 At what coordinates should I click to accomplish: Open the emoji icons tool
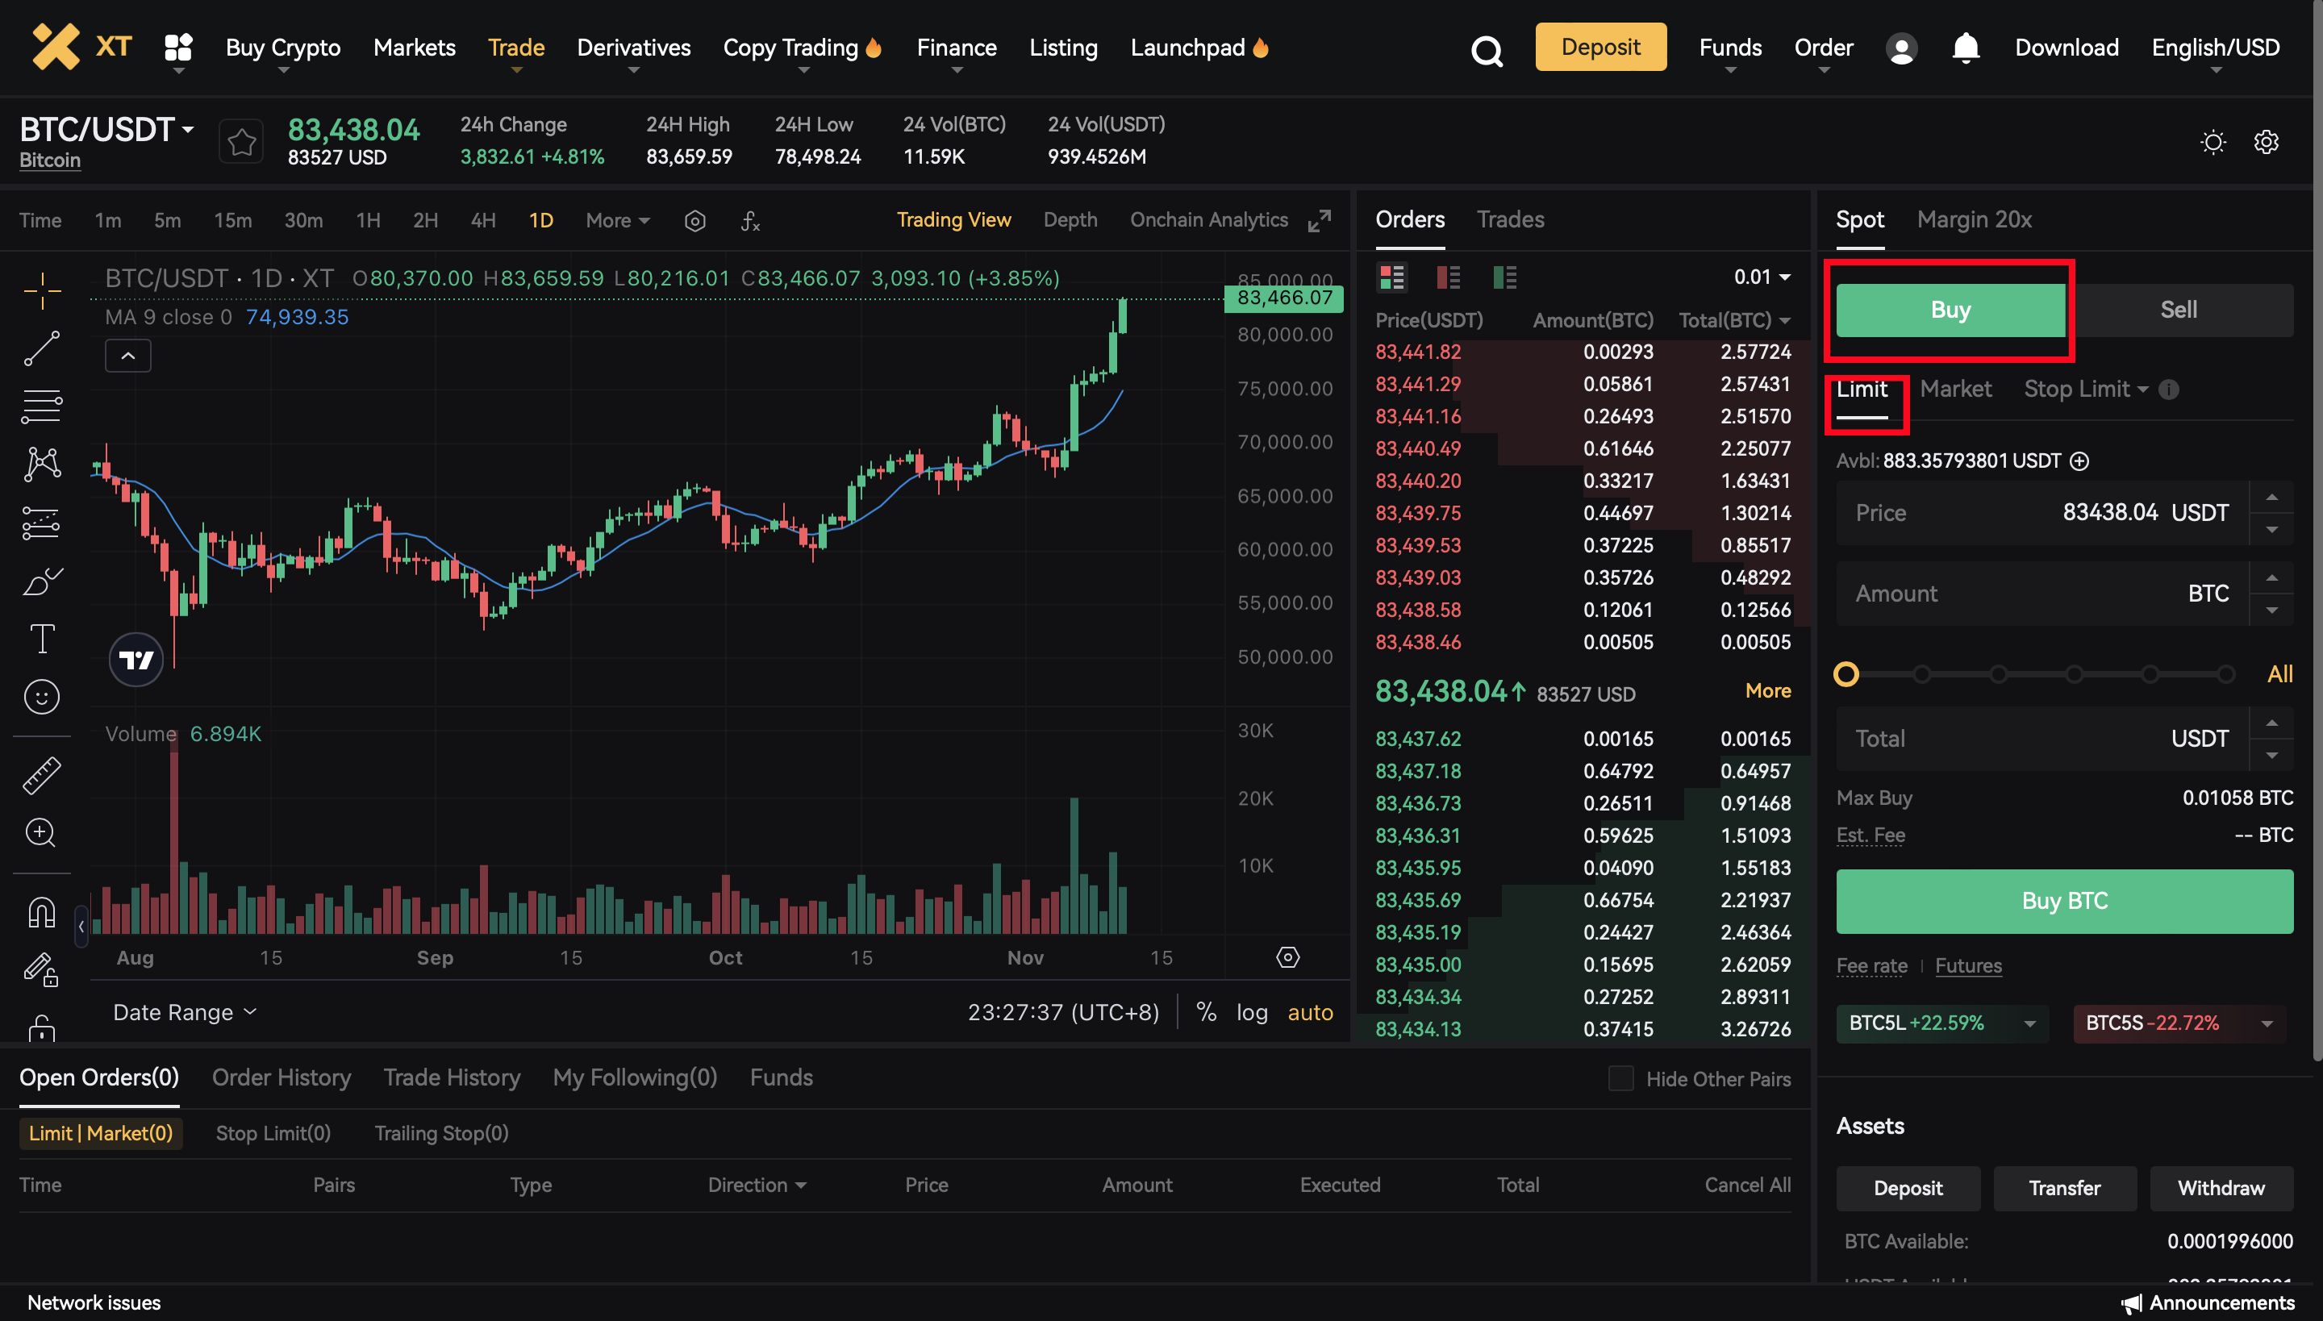42,697
